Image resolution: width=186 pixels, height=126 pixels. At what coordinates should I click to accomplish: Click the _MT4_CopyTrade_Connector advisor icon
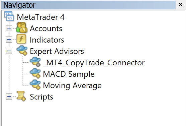click(35, 62)
